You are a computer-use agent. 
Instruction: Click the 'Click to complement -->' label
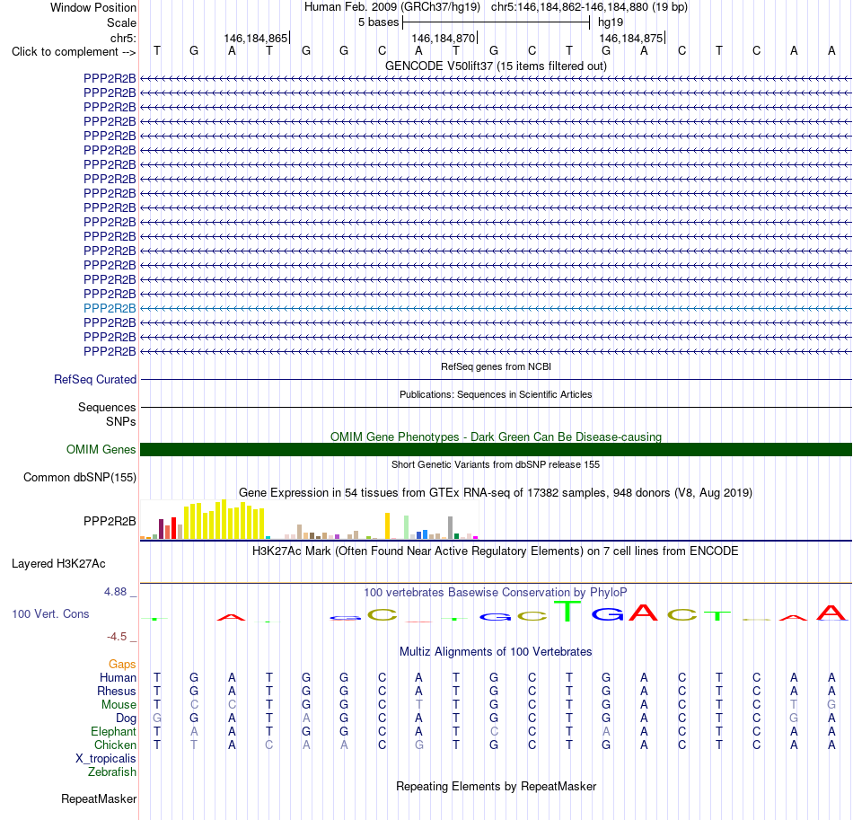pos(74,52)
